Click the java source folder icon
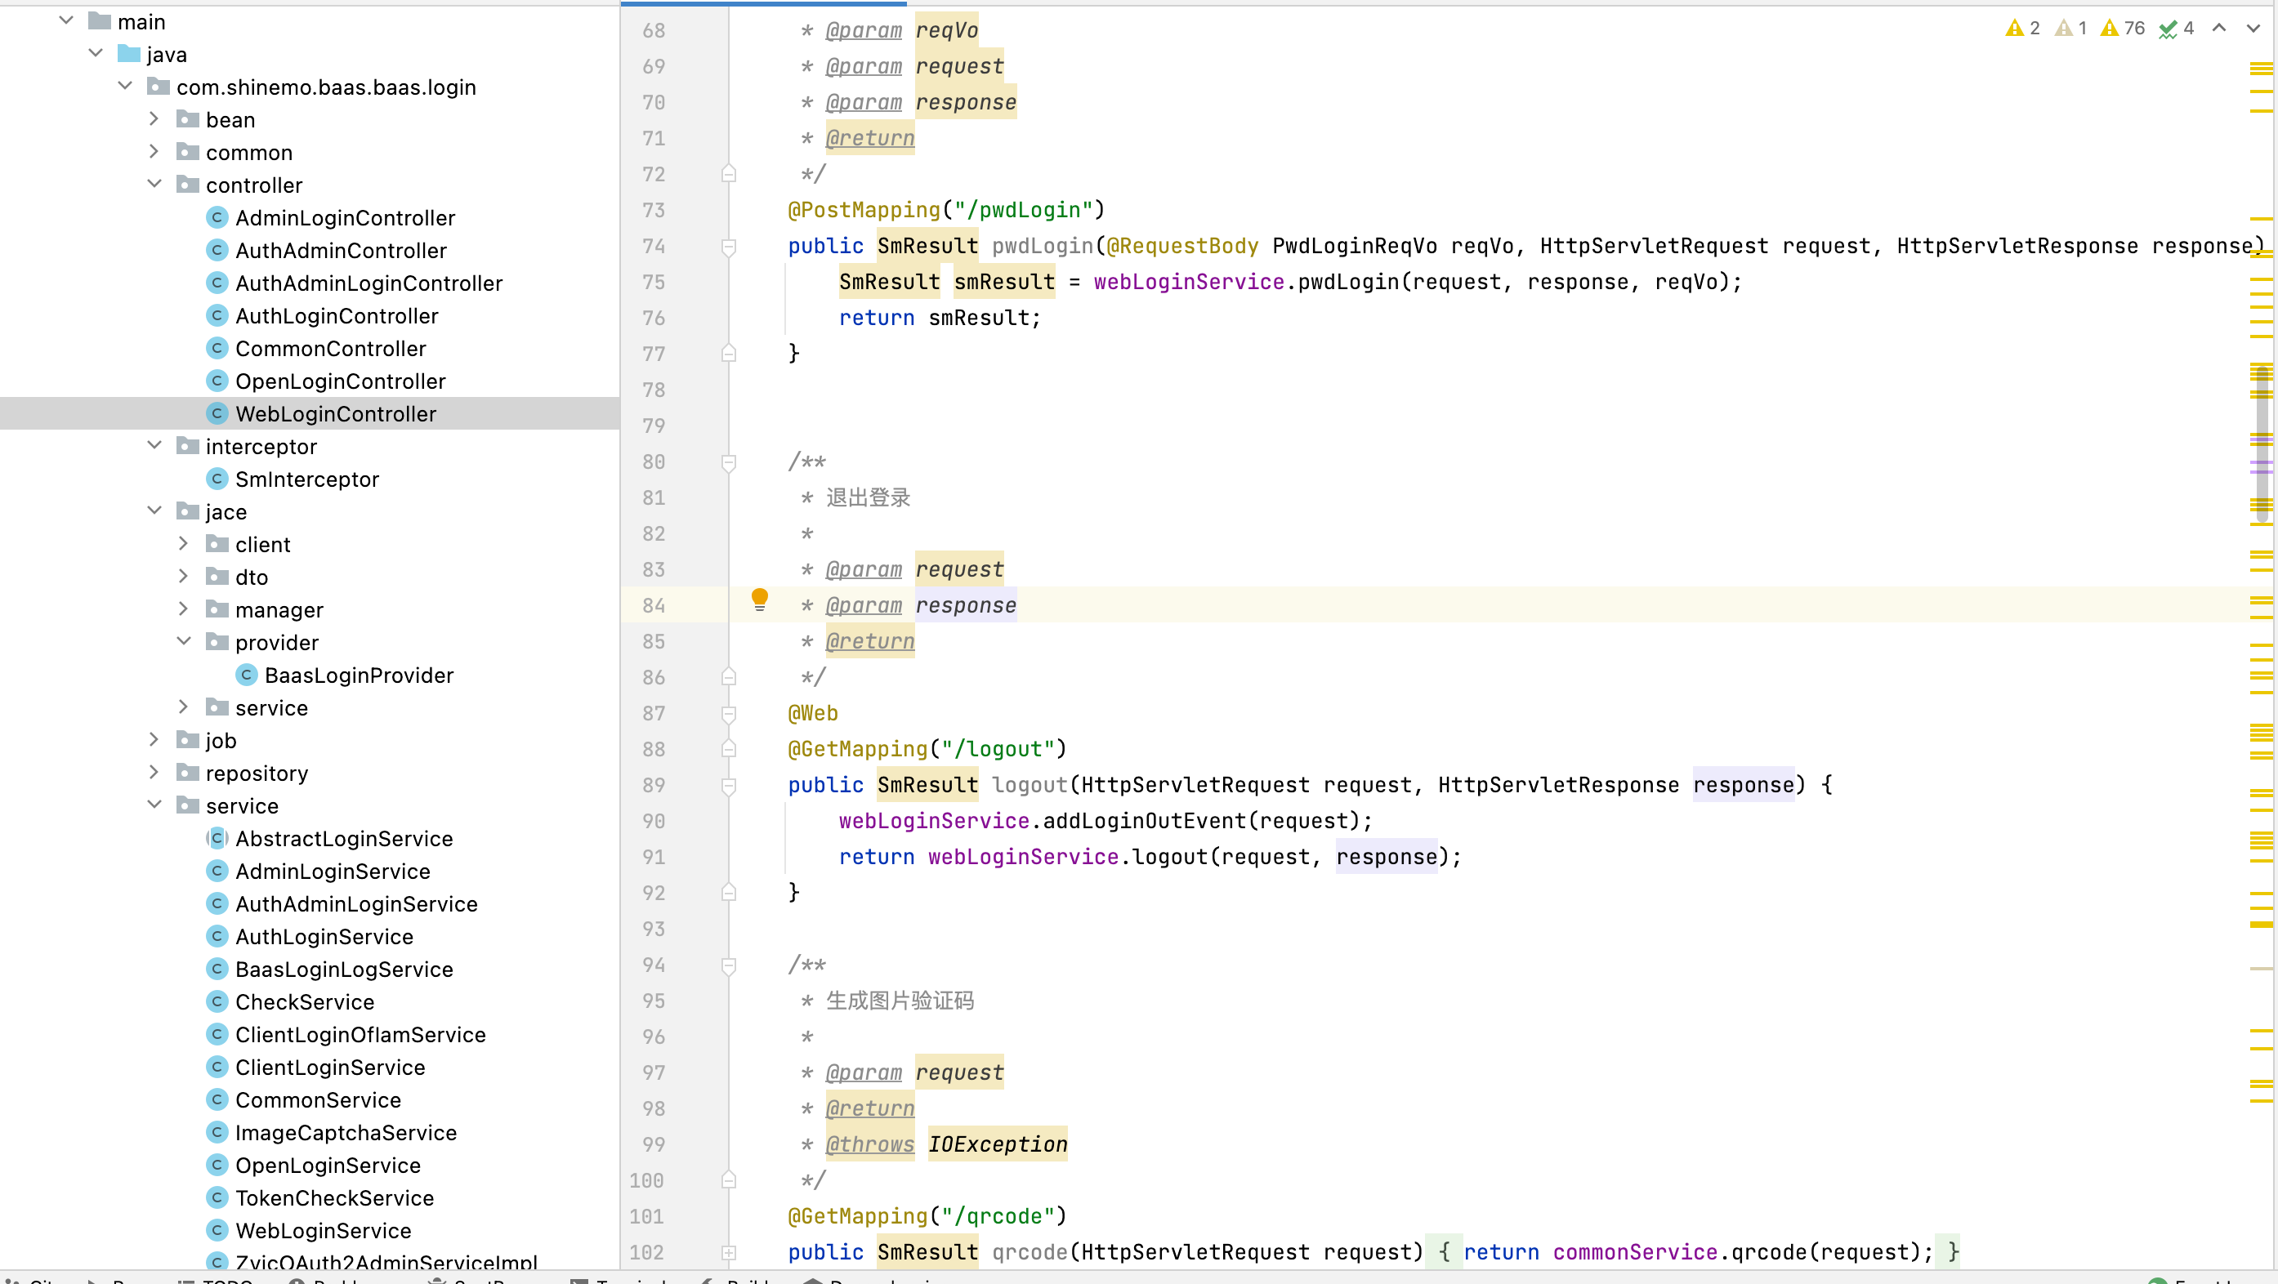Viewport: 2278px width, 1284px height. 128,54
